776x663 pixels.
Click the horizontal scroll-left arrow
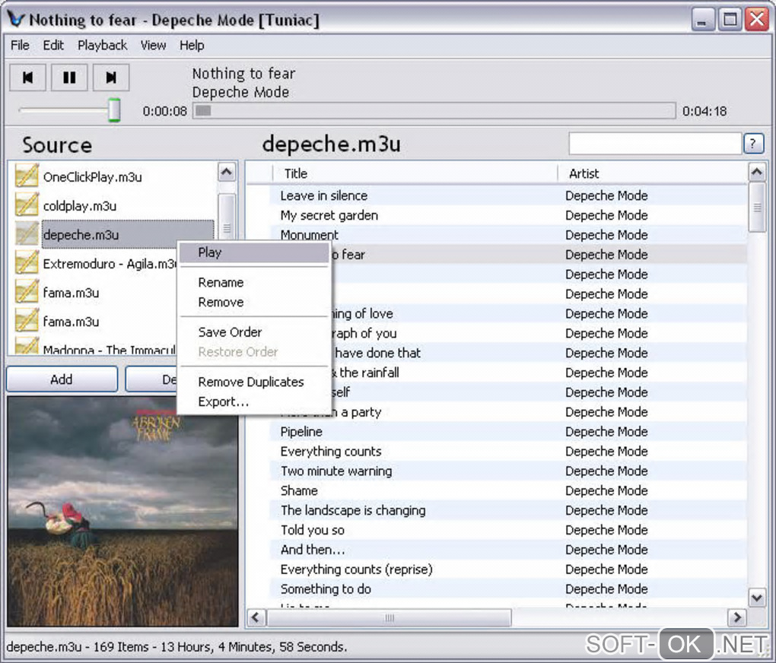point(256,617)
